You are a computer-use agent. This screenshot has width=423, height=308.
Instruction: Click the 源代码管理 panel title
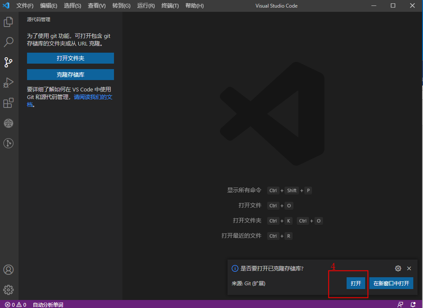tap(38, 19)
